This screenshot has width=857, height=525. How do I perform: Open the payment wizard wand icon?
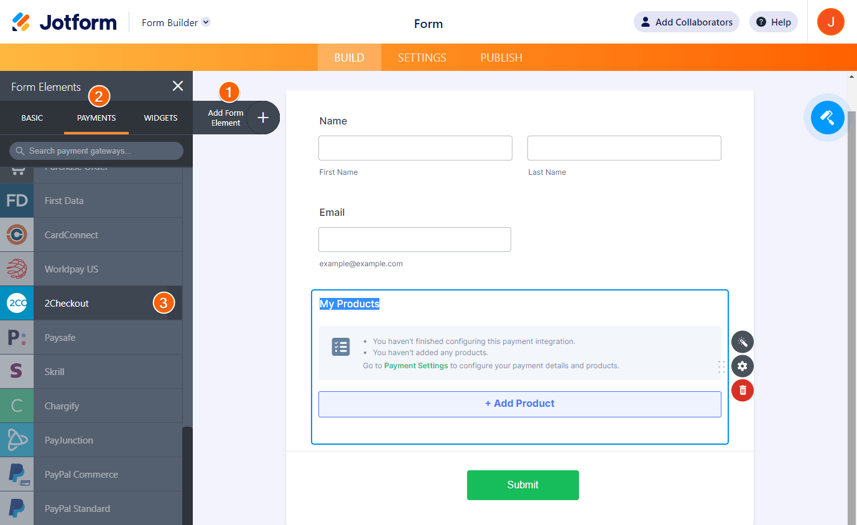743,341
